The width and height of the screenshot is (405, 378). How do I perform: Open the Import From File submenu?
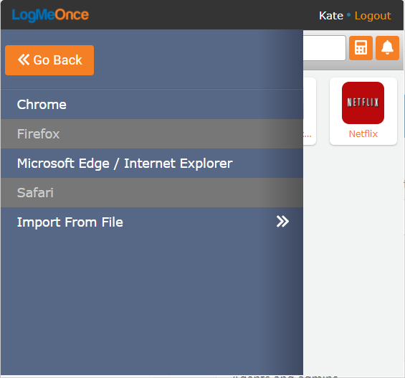point(152,222)
